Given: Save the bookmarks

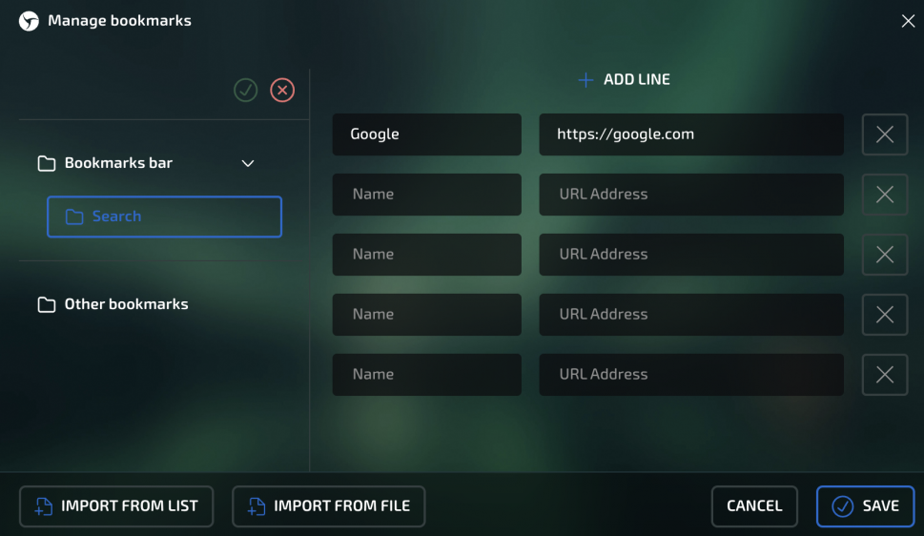Looking at the screenshot, I should [865, 505].
